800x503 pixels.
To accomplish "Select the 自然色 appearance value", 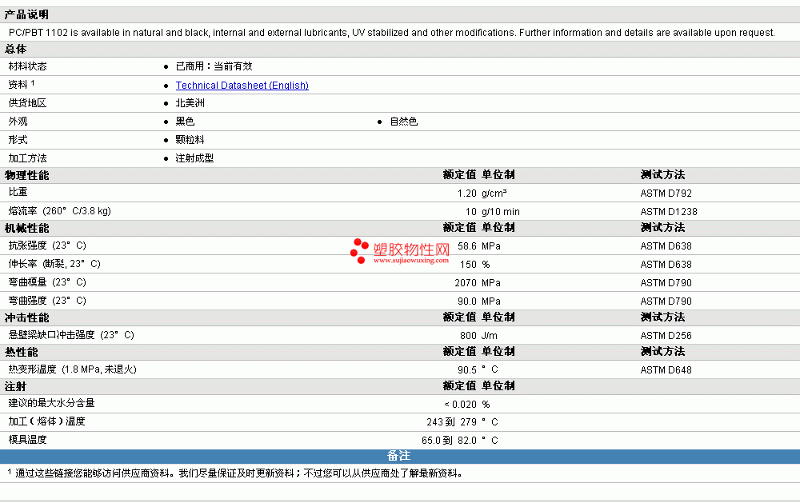I will point(403,122).
